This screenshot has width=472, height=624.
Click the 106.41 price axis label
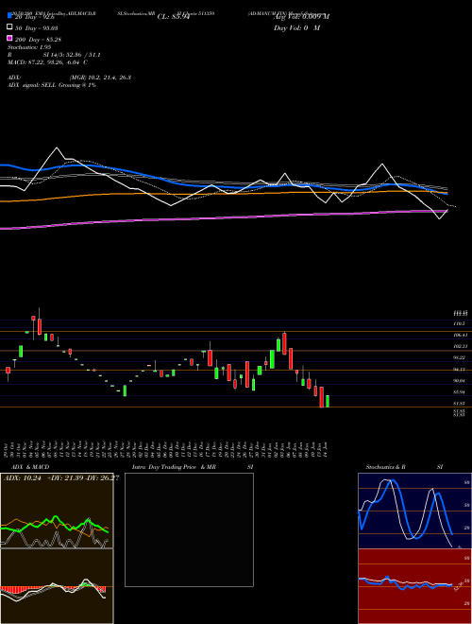(x=460, y=335)
